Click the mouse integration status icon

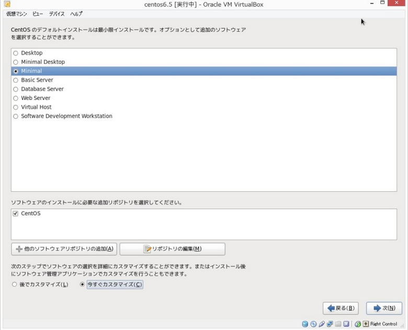[x=358, y=324]
